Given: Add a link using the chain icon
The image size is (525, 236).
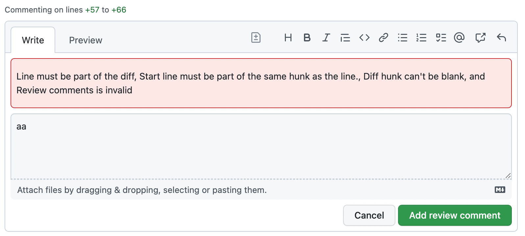Looking at the screenshot, I should (x=384, y=38).
